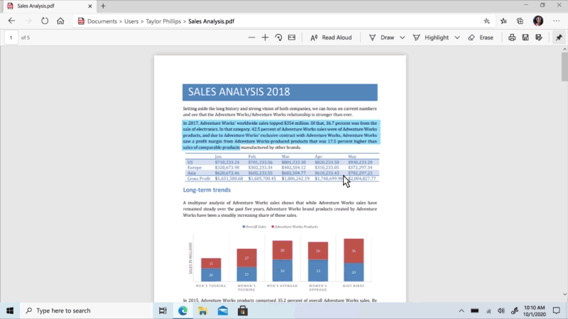
Task: Select the Sales Analysis.pdf tab
Action: pyautogui.click(x=49, y=6)
